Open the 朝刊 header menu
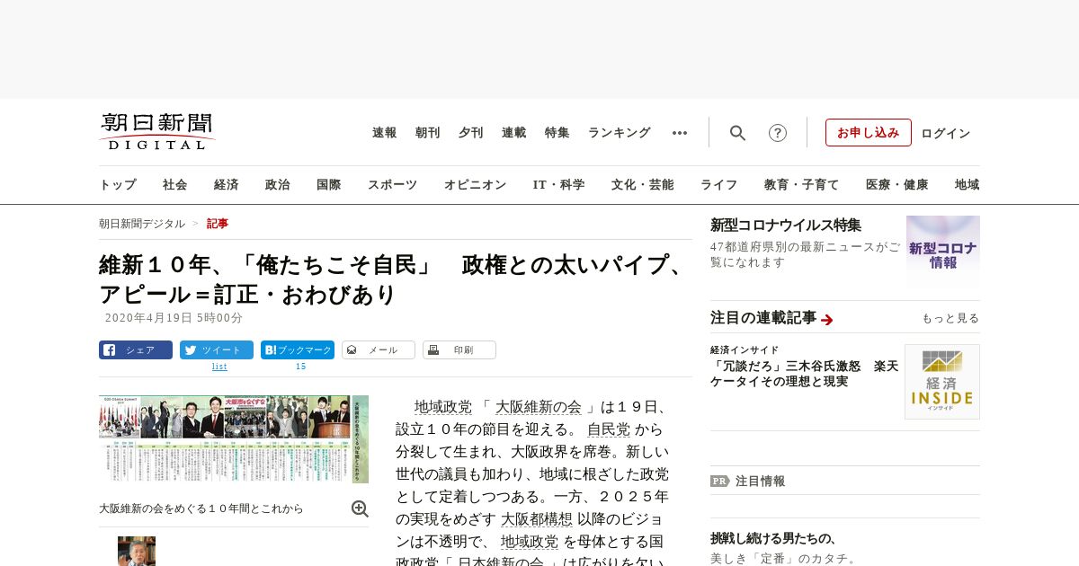The height and width of the screenshot is (566, 1079). [428, 133]
